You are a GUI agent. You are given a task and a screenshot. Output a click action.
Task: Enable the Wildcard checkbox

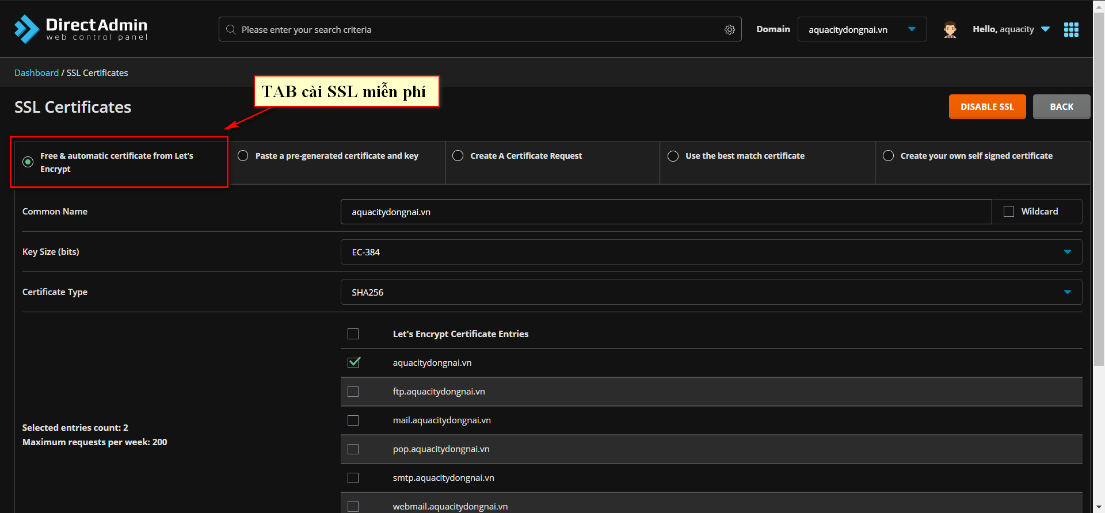click(x=1009, y=212)
